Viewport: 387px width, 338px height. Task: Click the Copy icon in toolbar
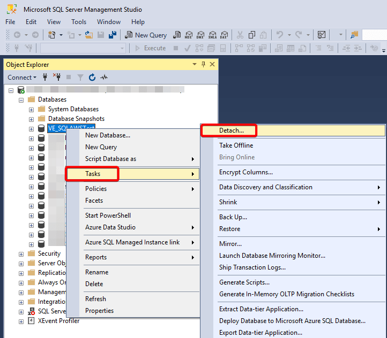point(252,35)
